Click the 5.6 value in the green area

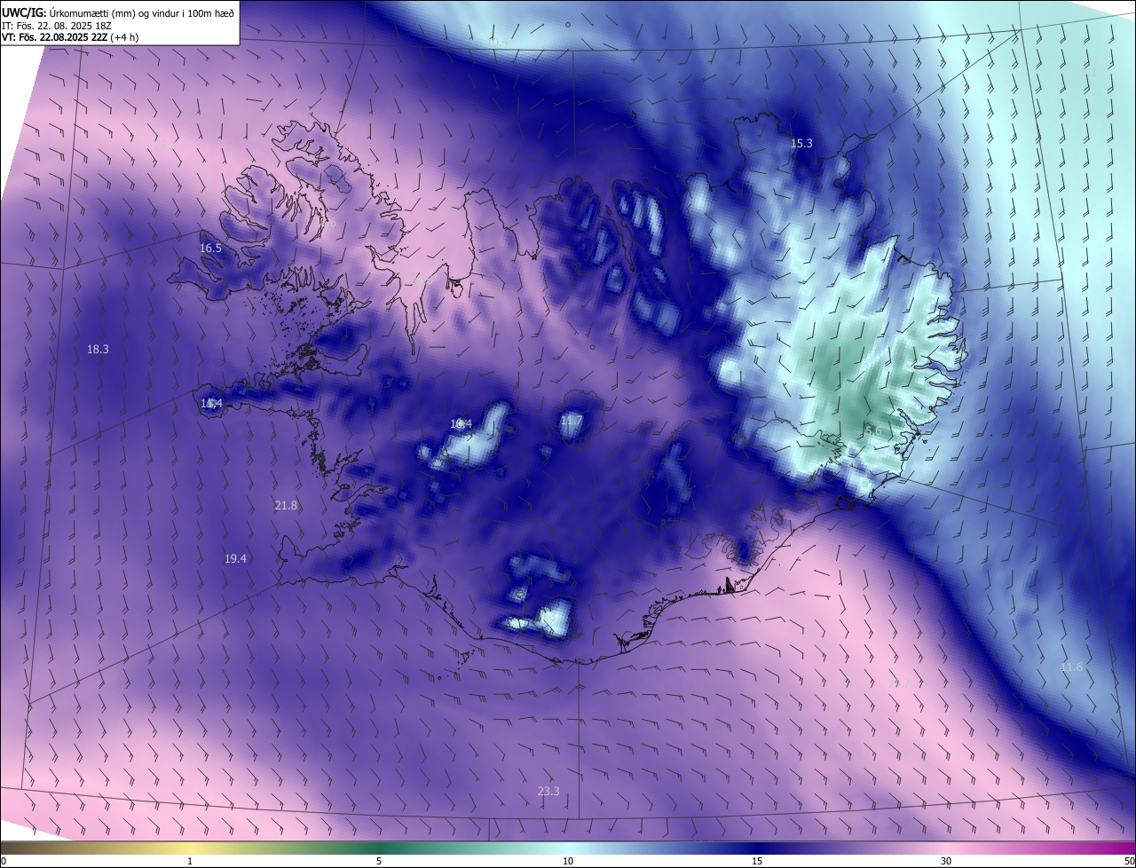pyautogui.click(x=872, y=430)
